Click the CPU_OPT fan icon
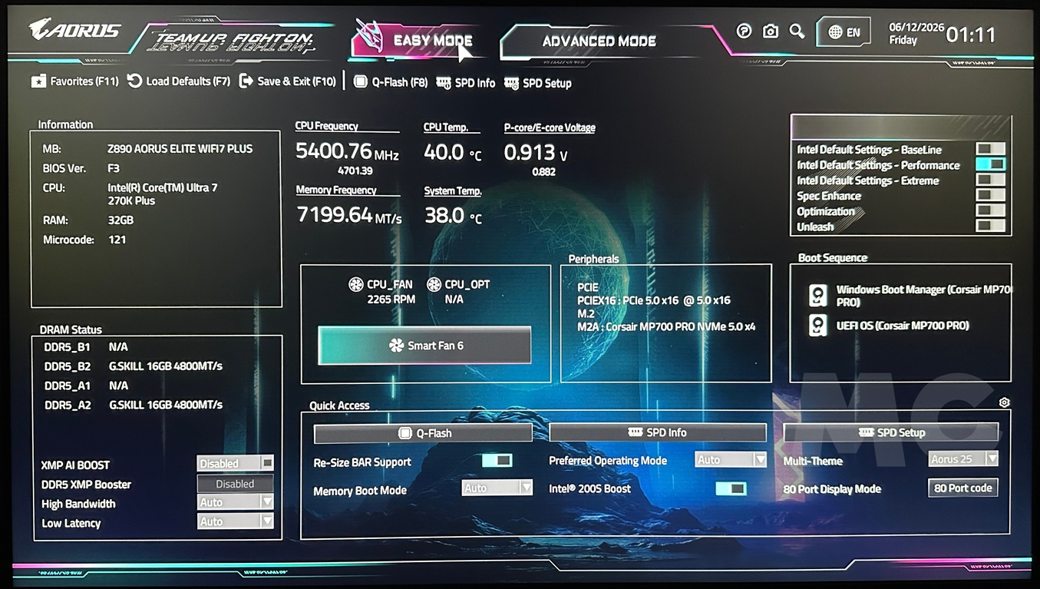Viewport: 1040px width, 589px height. pos(434,284)
